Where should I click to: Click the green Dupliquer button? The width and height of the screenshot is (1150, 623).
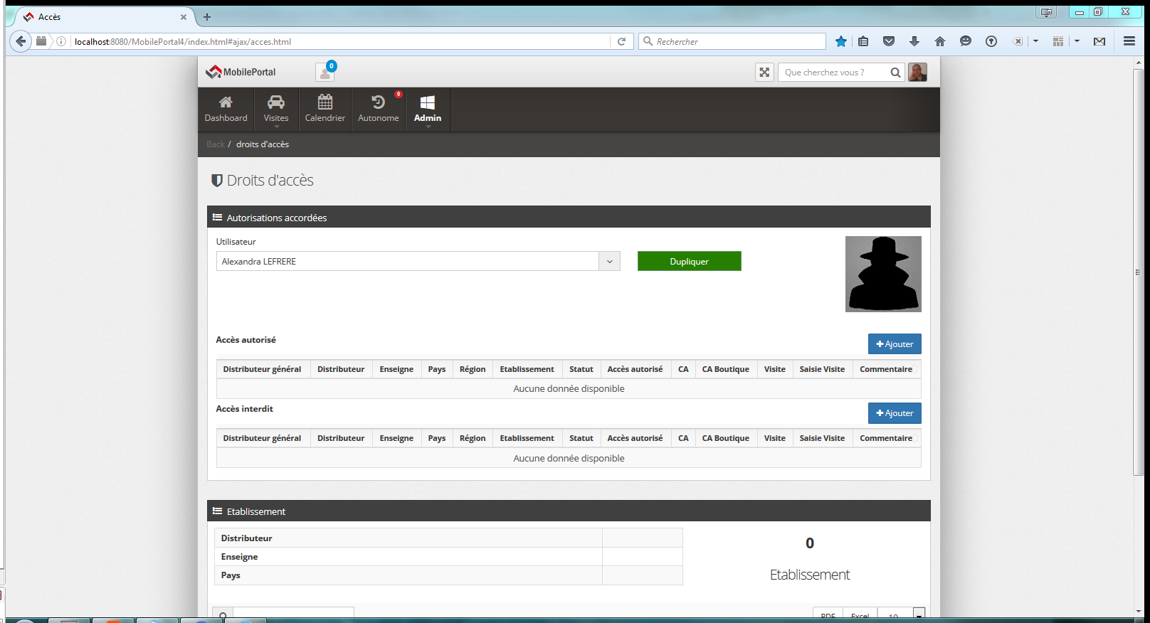[x=689, y=262]
